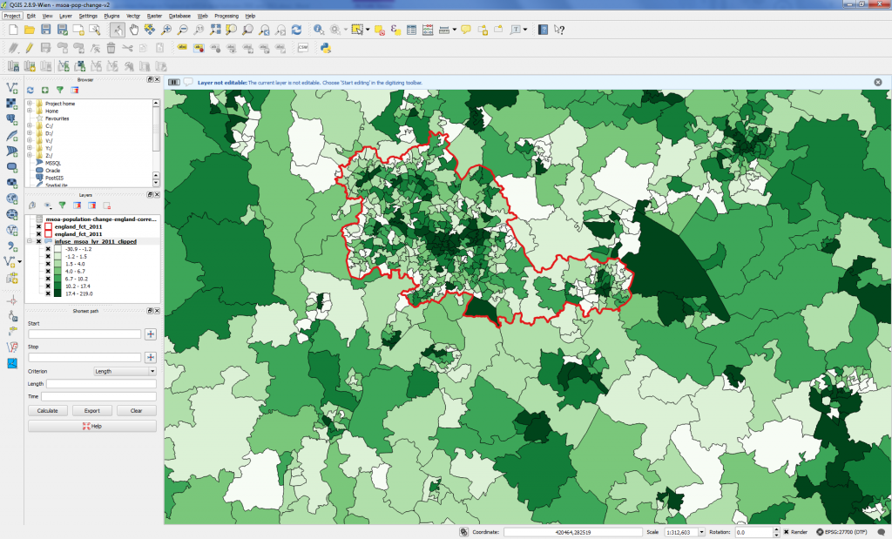The height and width of the screenshot is (539, 892).
Task: Toggle the 4.0 - 6.7 class checkbox
Action: [48, 271]
